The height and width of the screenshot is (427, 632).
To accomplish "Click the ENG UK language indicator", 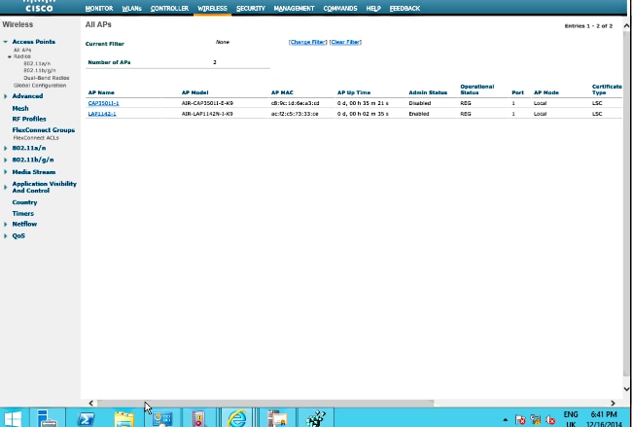I will (x=571, y=419).
